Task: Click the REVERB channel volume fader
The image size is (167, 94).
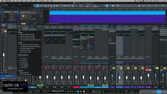Action: pyautogui.click(x=156, y=75)
